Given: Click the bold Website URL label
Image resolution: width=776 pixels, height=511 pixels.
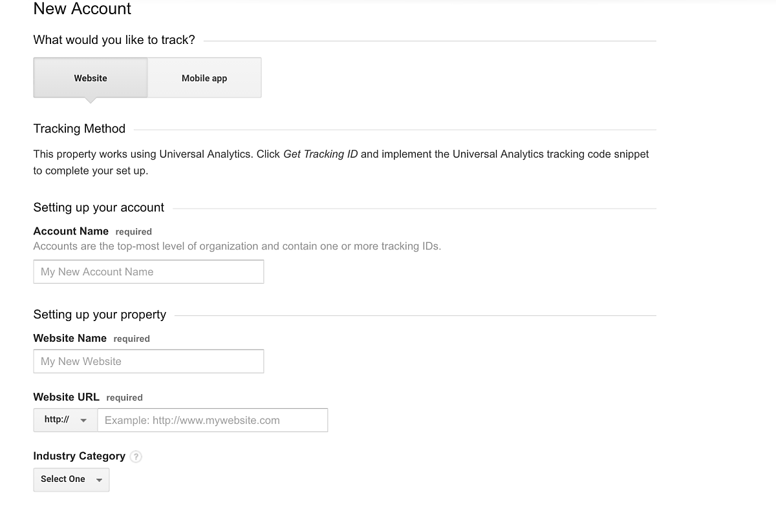Looking at the screenshot, I should point(66,397).
